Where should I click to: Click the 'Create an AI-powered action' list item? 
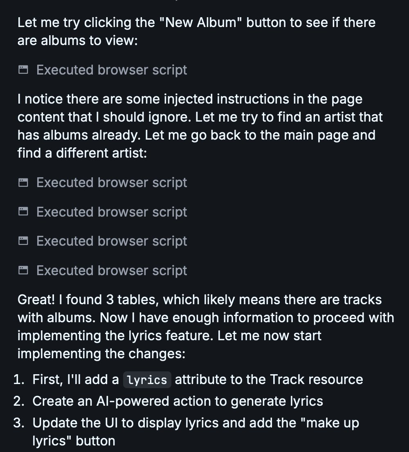(178, 401)
